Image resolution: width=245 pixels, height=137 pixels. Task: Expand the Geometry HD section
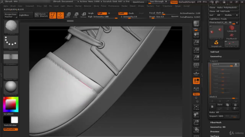pyautogui.click(x=218, y=127)
